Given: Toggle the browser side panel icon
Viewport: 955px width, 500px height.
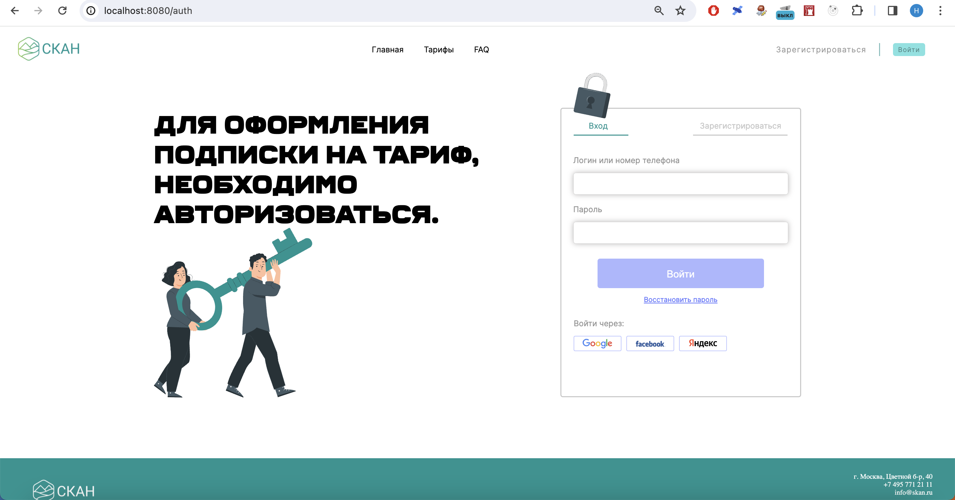Looking at the screenshot, I should [x=892, y=11].
